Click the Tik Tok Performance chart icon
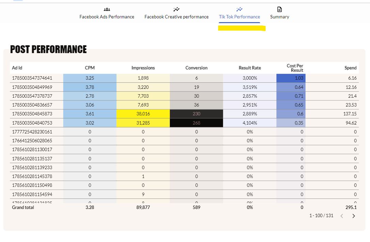The image size is (370, 242). coord(239,10)
